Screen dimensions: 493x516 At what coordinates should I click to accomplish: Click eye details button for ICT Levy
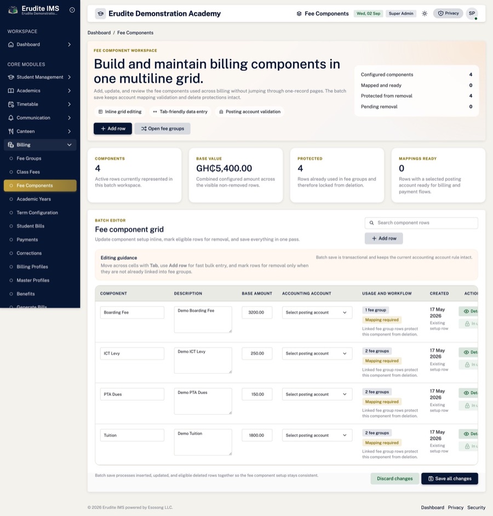[468, 352]
